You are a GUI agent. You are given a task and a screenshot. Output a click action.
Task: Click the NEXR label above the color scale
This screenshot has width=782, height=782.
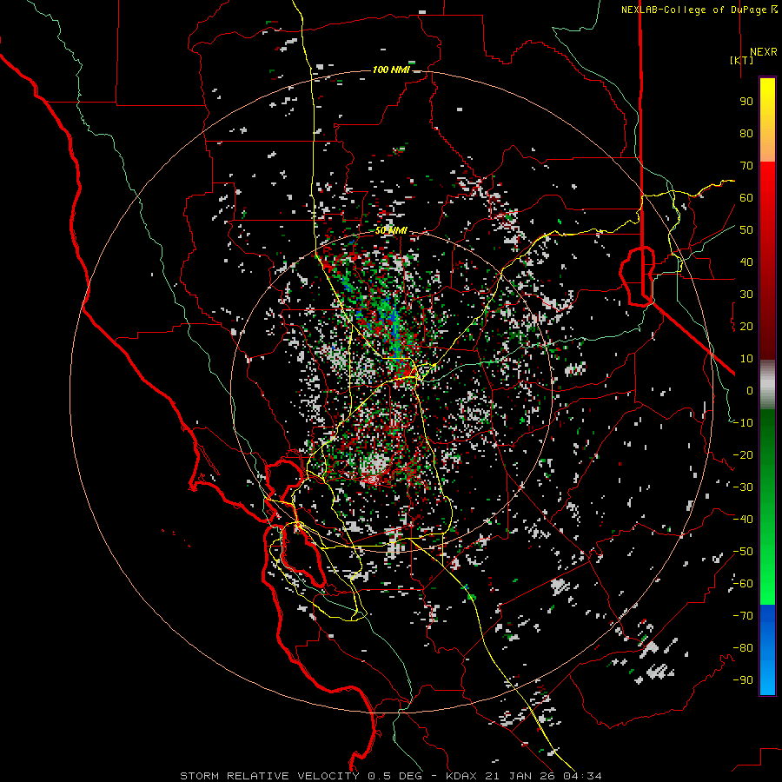tap(764, 52)
